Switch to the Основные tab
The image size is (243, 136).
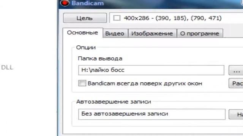click(83, 33)
